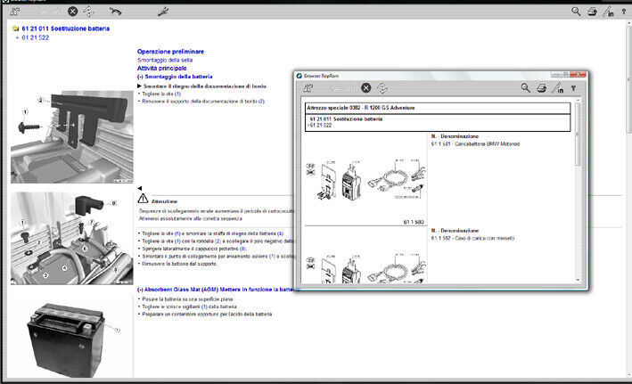
Task: Click the search magnifier in Browser RepRom popup
Action: pos(526,88)
